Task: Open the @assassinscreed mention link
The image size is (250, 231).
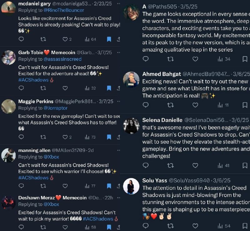Action: 62,59
